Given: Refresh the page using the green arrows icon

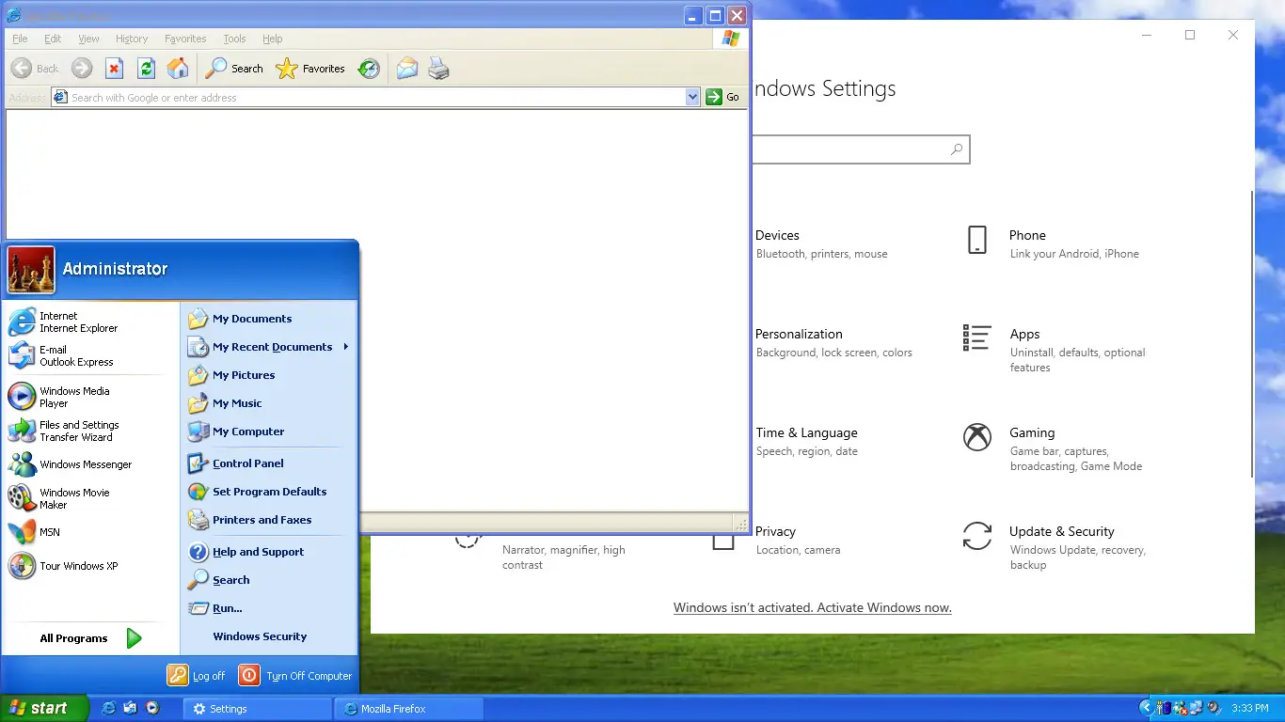Looking at the screenshot, I should point(146,69).
